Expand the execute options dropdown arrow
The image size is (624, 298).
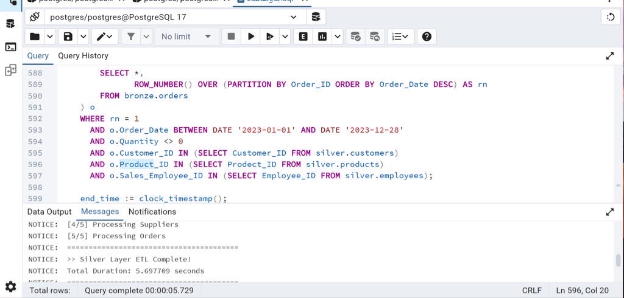click(285, 36)
